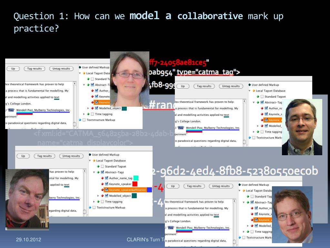Uncheck Abstract-Tags box in bottom-left window
The height and width of the screenshot is (248, 330).
pos(103,172)
